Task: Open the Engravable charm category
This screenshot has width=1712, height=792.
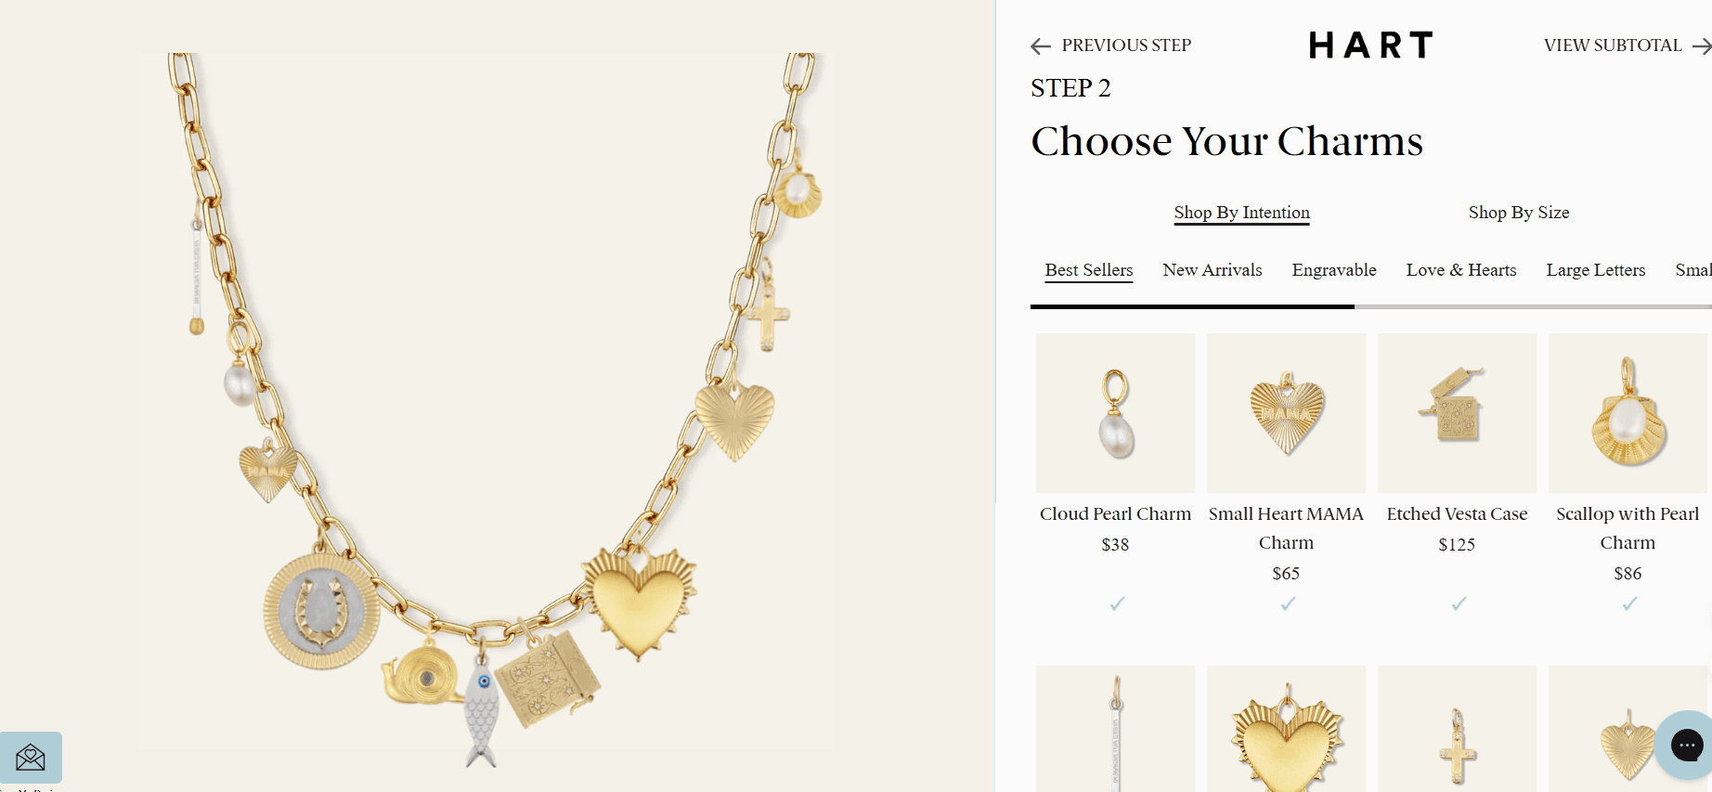Action: [1334, 269]
